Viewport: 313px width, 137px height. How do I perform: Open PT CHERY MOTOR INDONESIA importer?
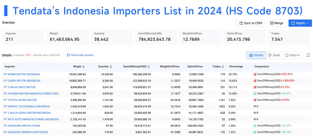pos(22,81)
